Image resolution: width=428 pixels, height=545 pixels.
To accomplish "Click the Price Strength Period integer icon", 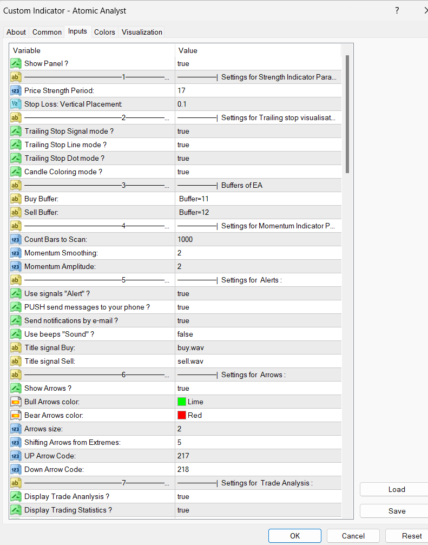I will click(x=16, y=90).
